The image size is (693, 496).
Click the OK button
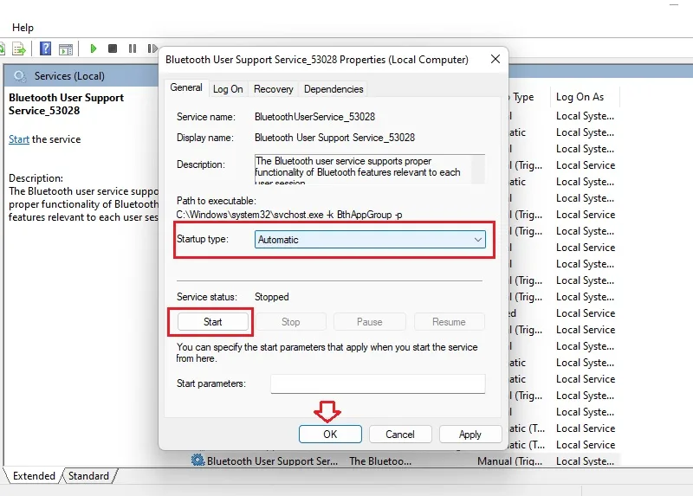click(x=330, y=435)
